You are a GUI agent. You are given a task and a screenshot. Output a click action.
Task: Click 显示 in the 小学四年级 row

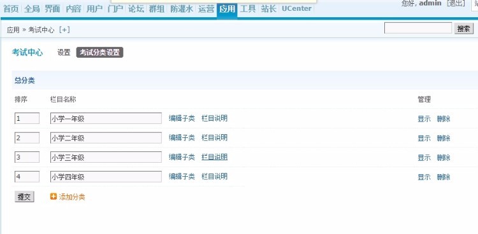(424, 177)
